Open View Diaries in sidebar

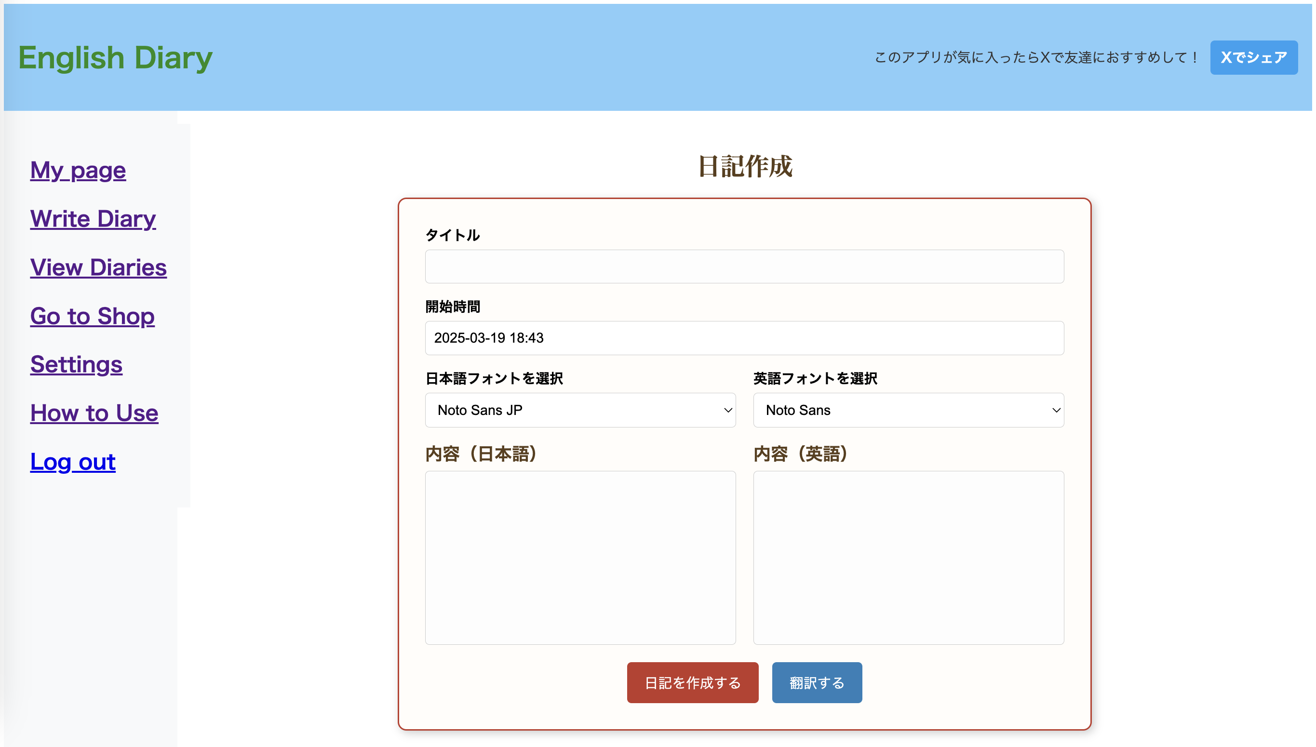pyautogui.click(x=98, y=267)
